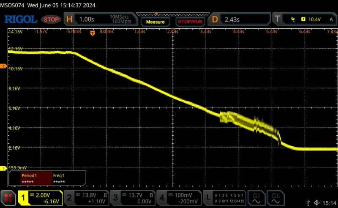Select the G1 waveform generator icon
The width and height of the screenshot is (338, 208).
(x=256, y=197)
